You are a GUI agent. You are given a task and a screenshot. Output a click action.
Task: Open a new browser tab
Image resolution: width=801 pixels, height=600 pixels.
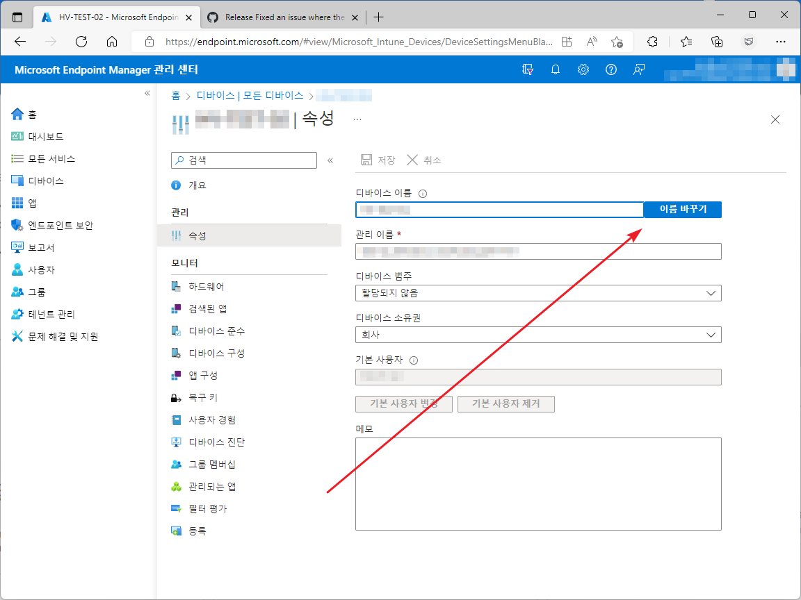click(378, 17)
